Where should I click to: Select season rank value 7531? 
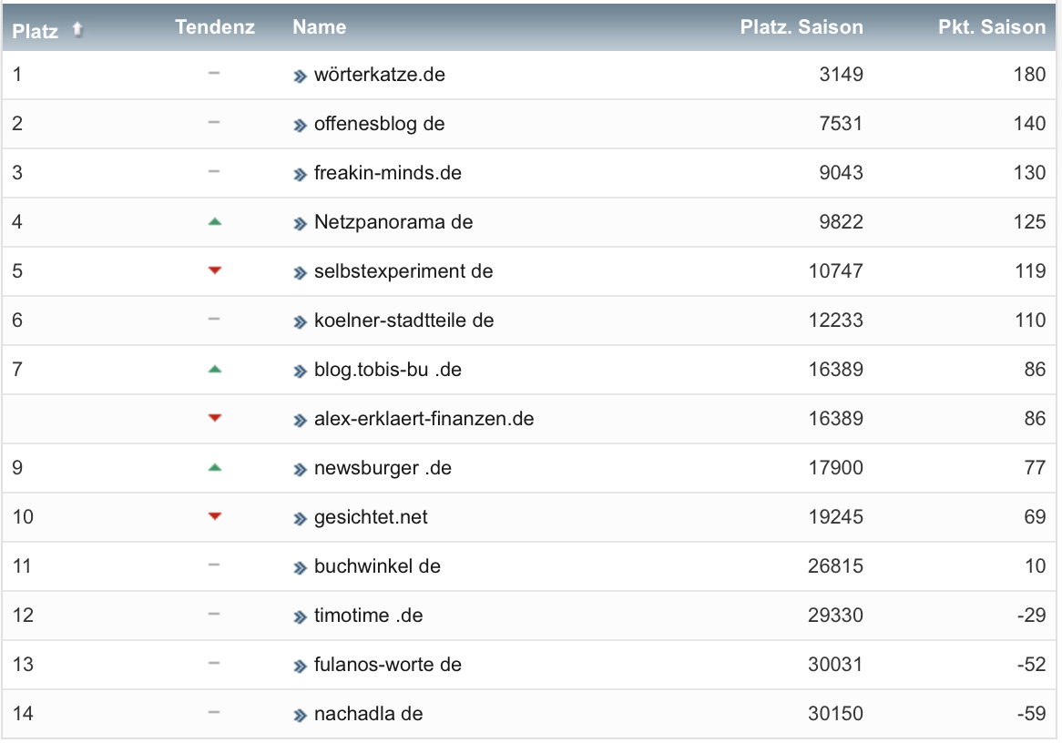tap(842, 124)
